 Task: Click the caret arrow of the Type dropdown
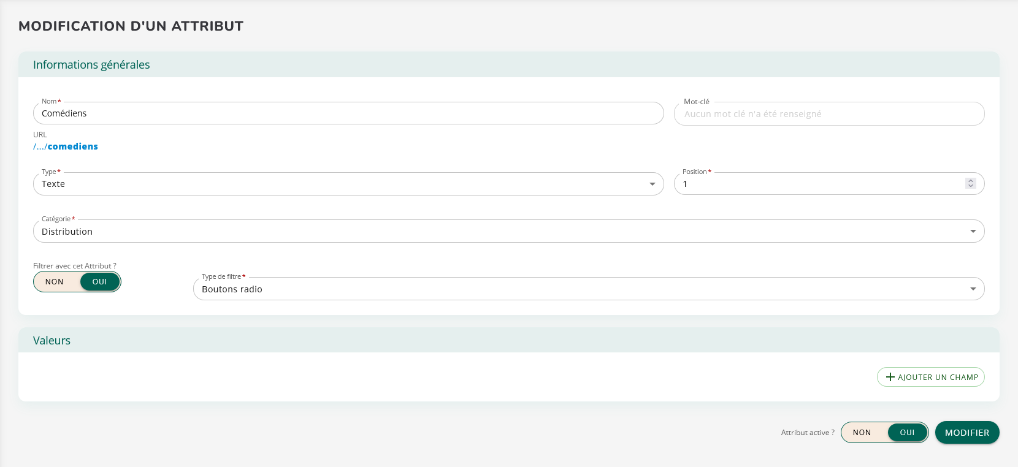pos(652,184)
